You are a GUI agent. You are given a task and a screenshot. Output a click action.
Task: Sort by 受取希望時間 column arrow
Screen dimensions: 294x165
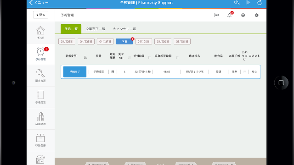click(177, 58)
